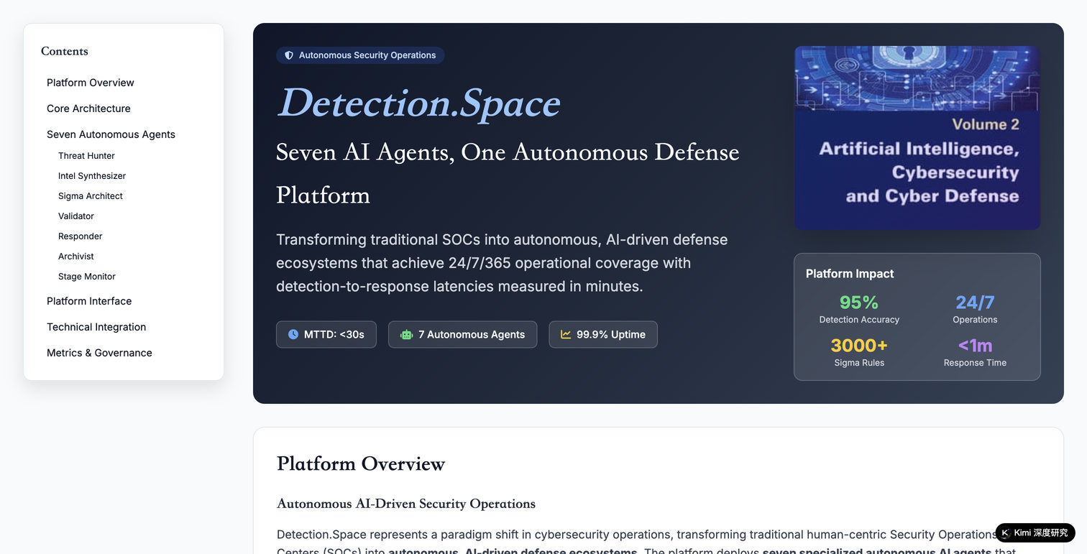Click the Kimi logo icon in the watermark badge
The height and width of the screenshot is (554, 1087).
coord(1005,532)
